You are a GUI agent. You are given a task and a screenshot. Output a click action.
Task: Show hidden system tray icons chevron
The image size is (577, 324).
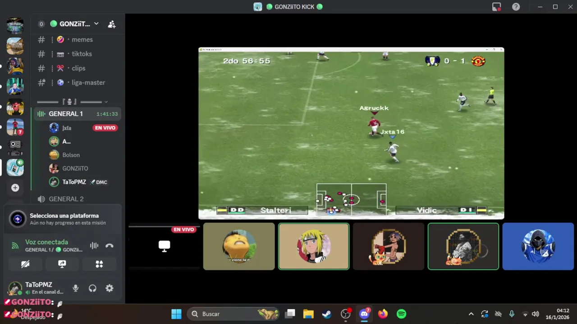[471, 314]
